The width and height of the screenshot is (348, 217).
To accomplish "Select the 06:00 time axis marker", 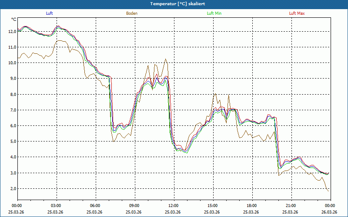I will [x=95, y=206].
